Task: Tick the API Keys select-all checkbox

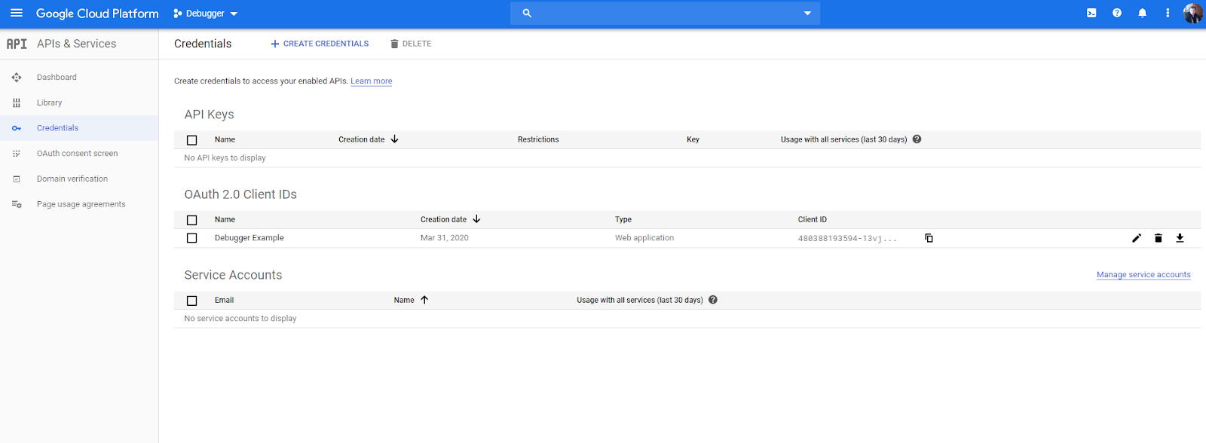Action: 191,140
